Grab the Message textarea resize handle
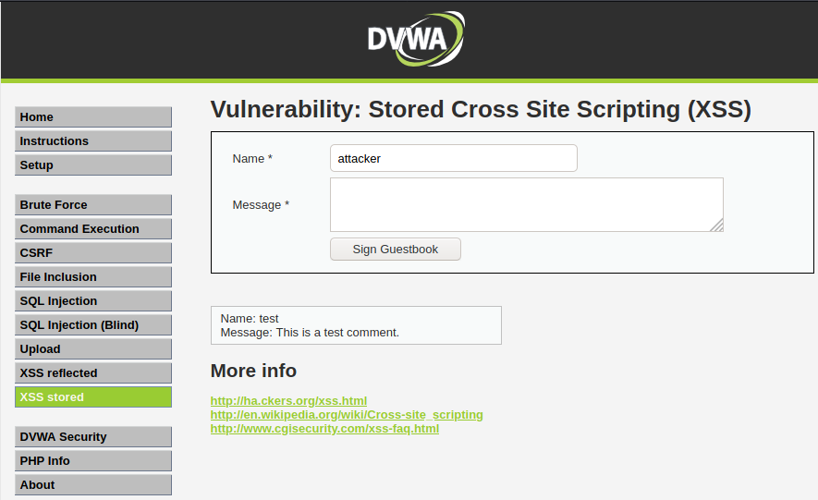This screenshot has height=500, width=818. coord(717,226)
